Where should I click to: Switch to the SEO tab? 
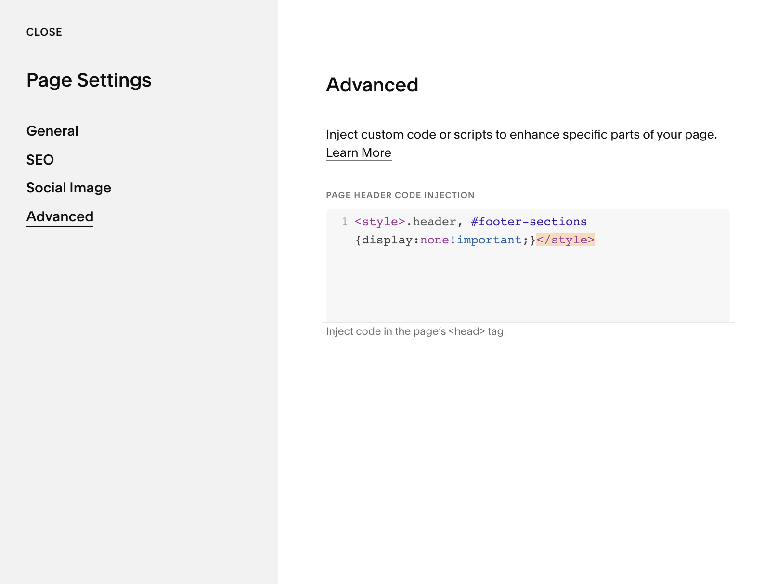40,160
